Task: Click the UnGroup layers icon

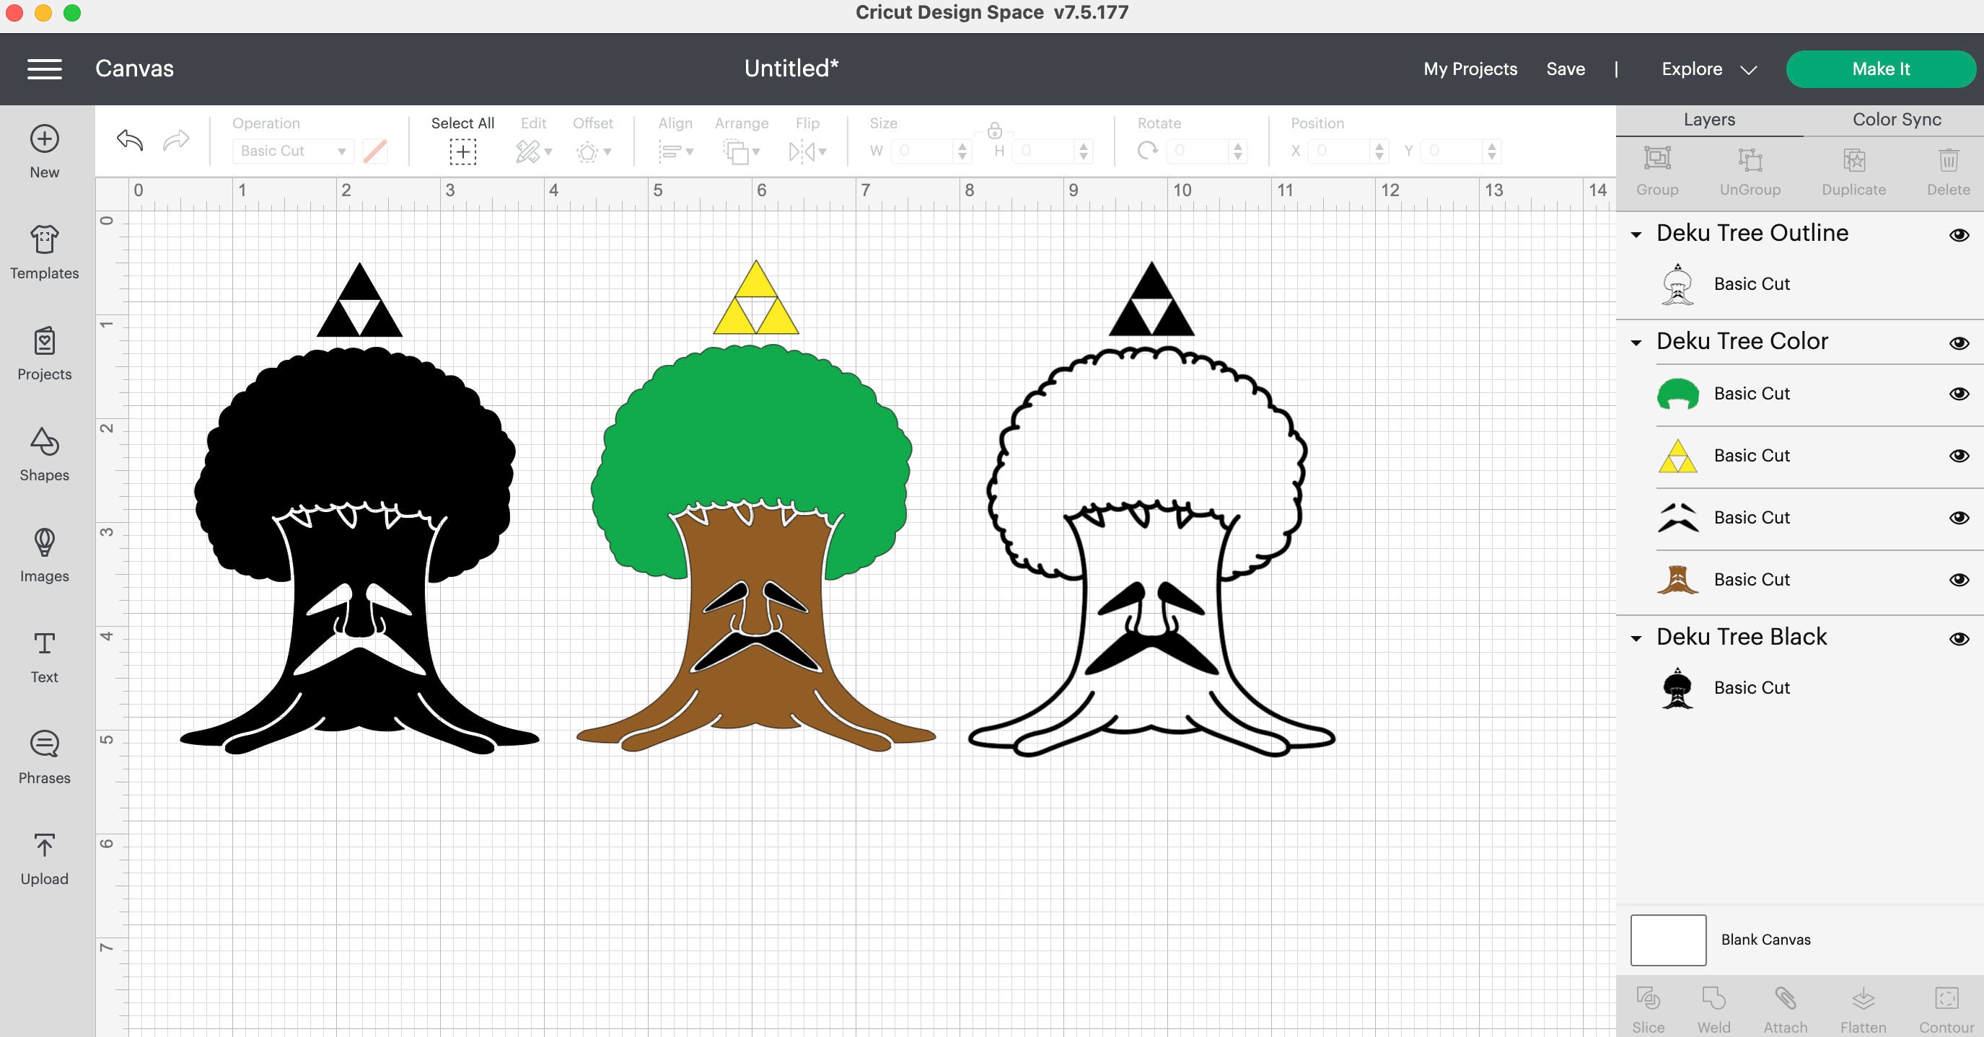Action: [1750, 159]
